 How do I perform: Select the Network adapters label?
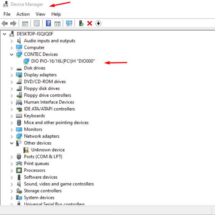(x=42, y=136)
